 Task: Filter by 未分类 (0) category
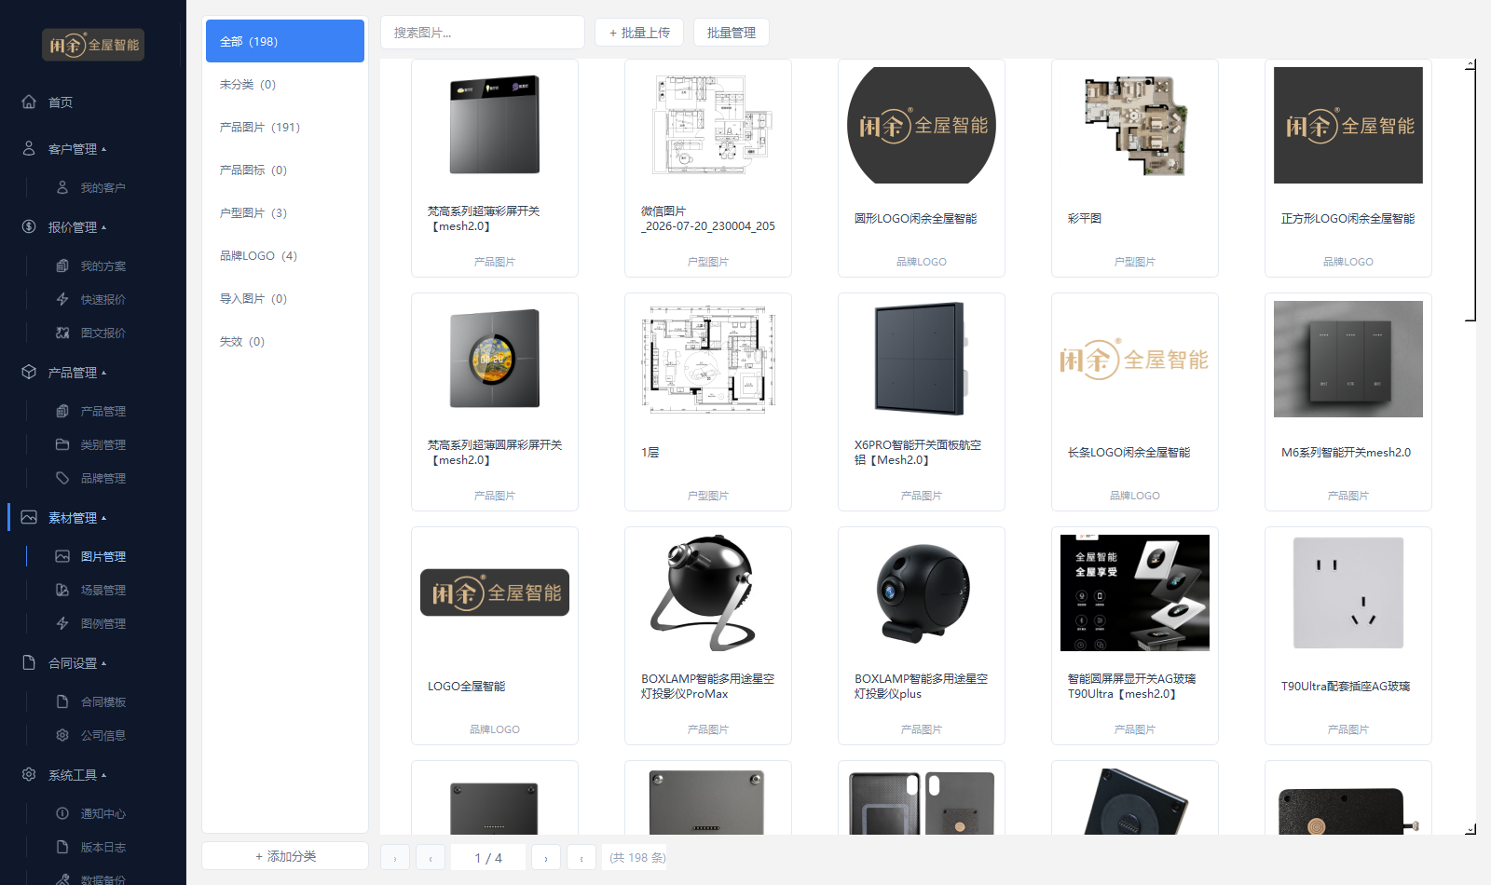coord(285,84)
